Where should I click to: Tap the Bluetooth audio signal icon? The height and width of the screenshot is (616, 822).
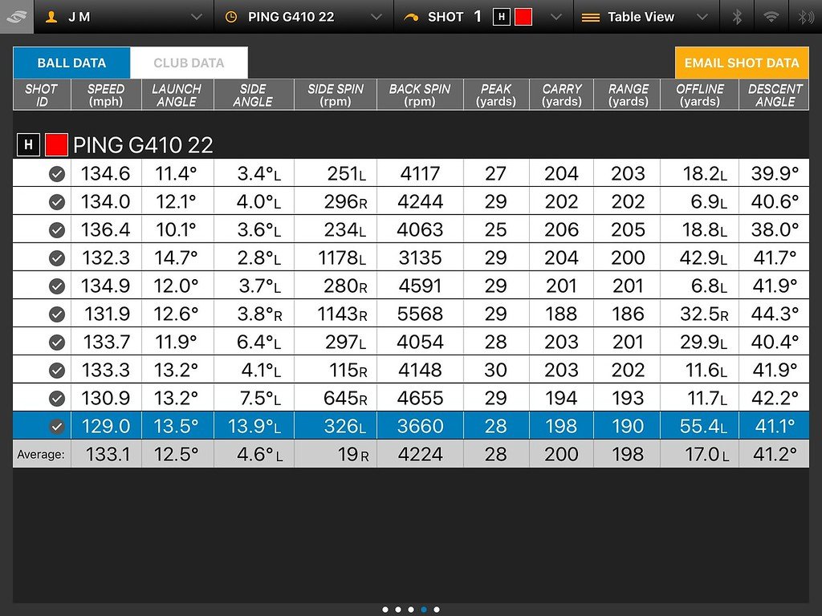point(805,17)
